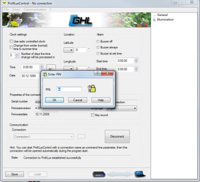Click the Save button
The width and height of the screenshot is (200, 182).
(14, 174)
